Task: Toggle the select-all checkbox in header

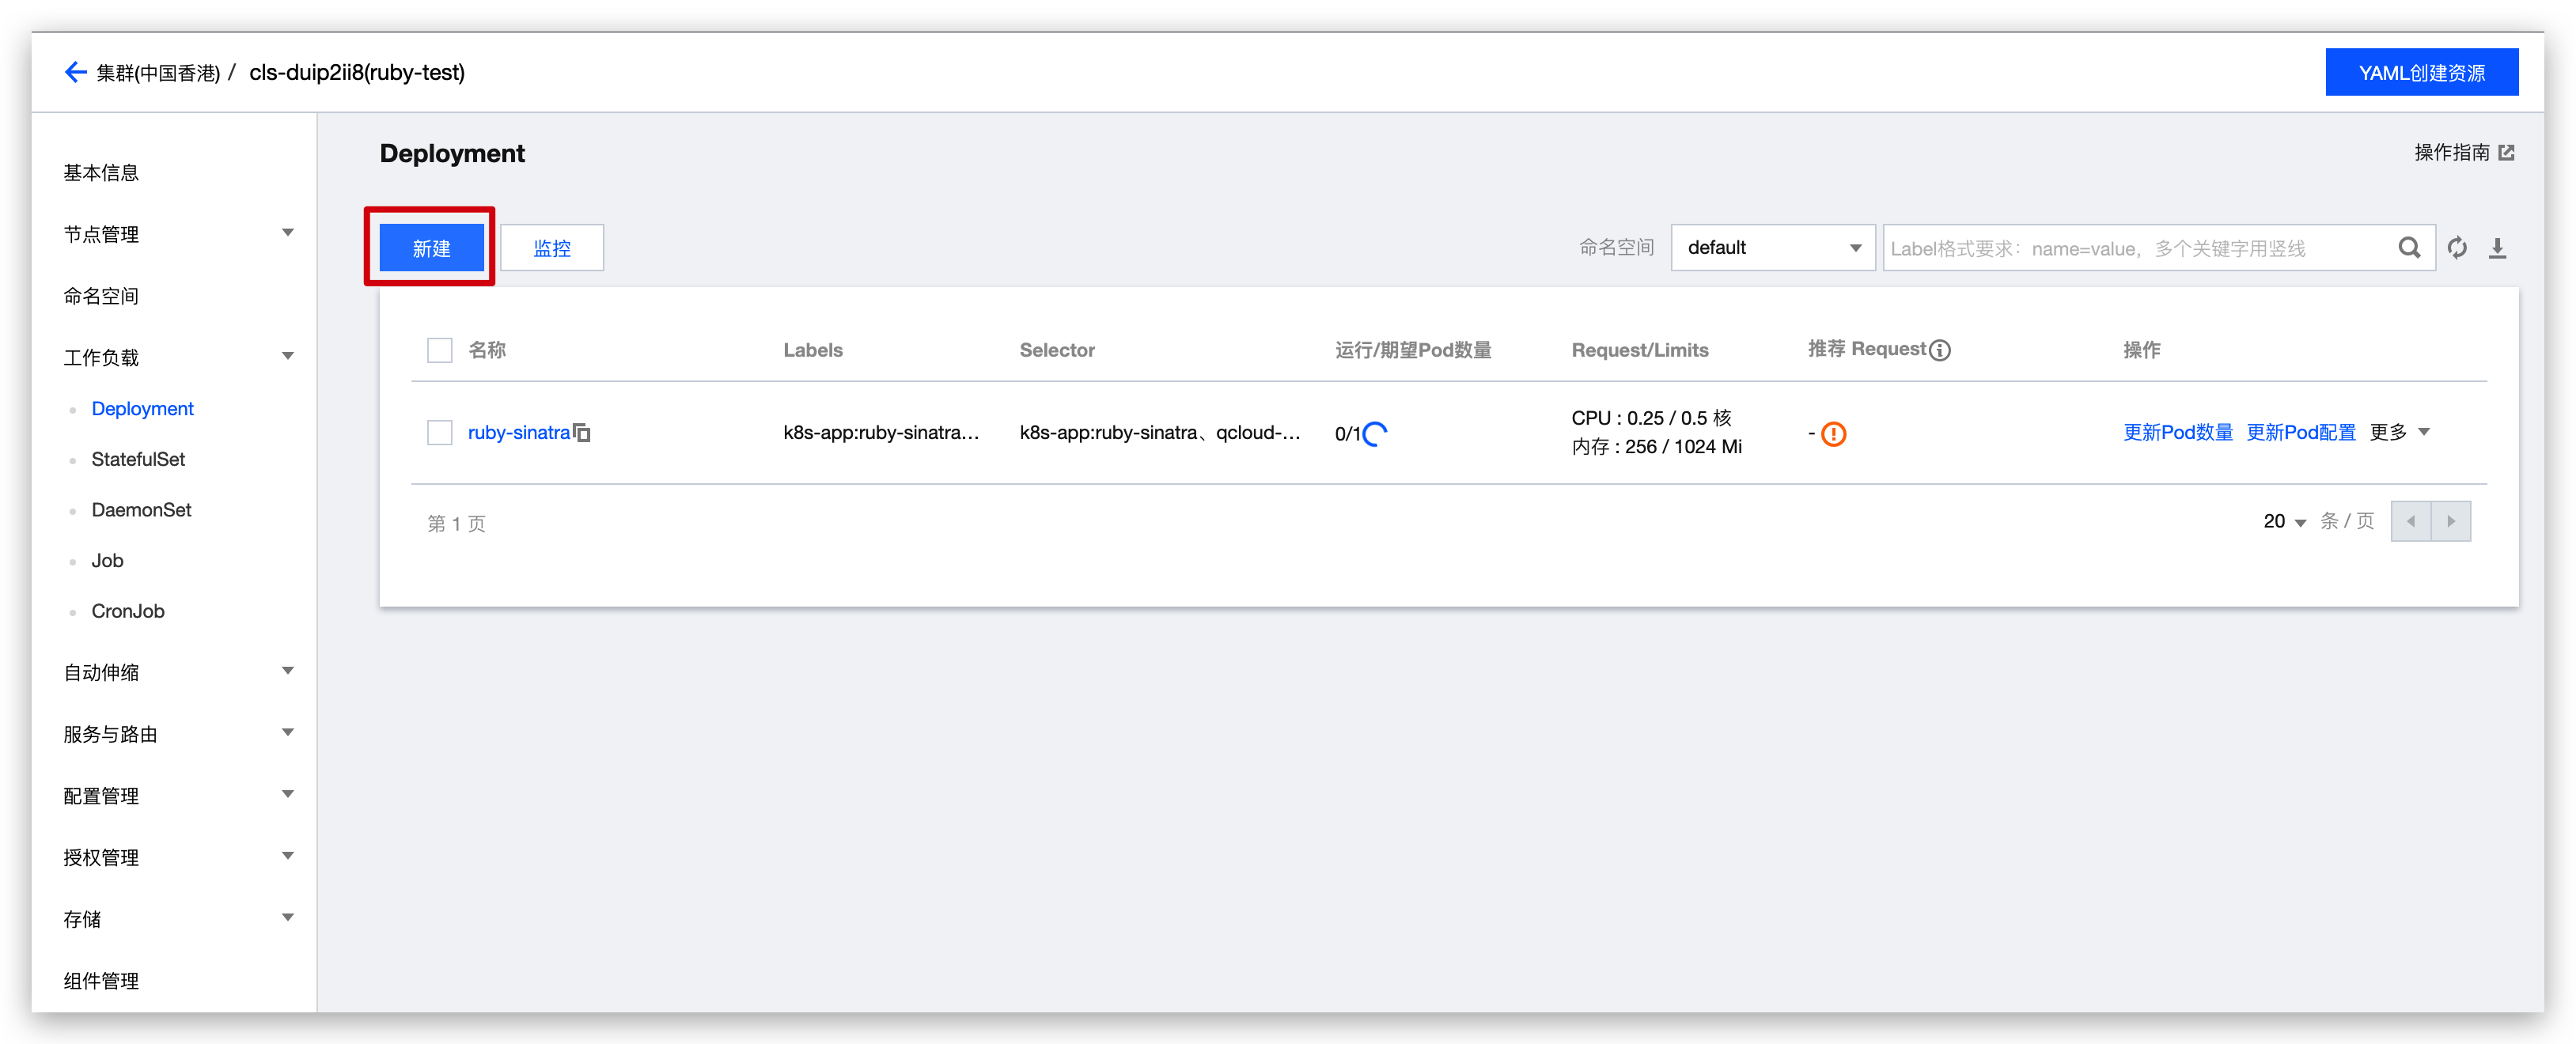Action: click(440, 350)
